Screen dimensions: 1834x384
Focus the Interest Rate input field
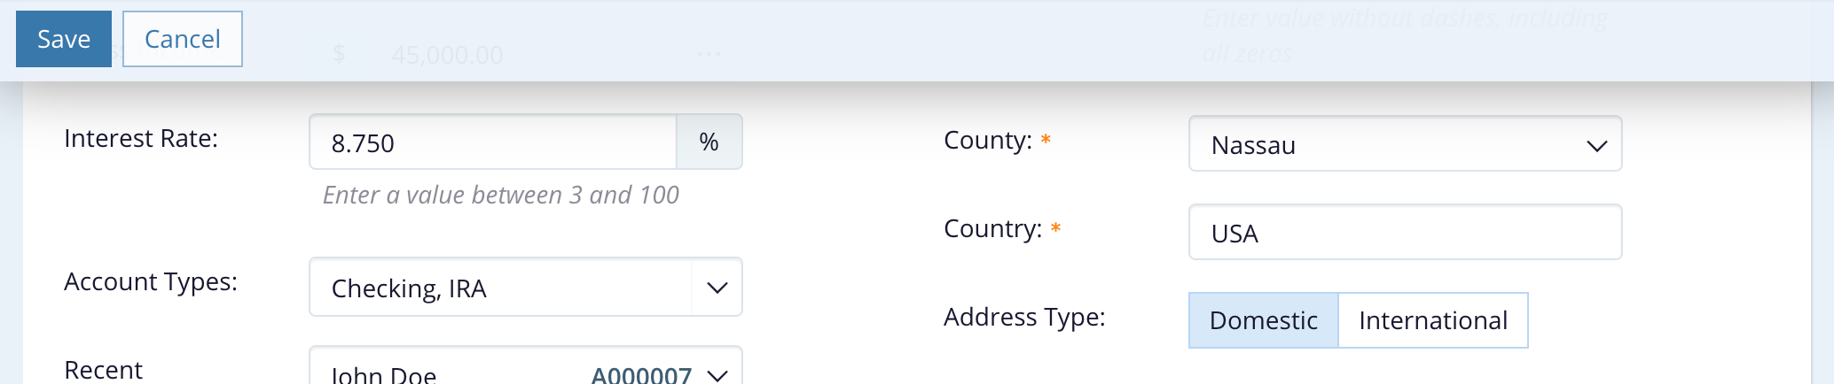[492, 142]
